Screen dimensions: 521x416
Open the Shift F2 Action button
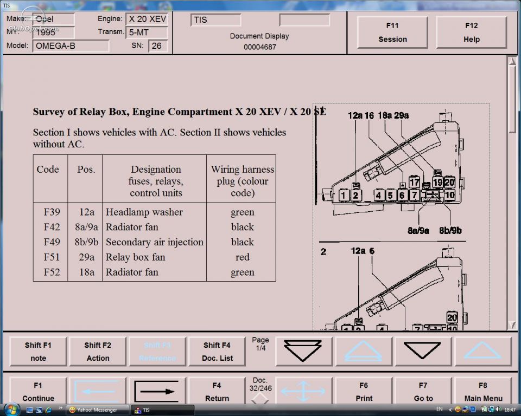(98, 352)
